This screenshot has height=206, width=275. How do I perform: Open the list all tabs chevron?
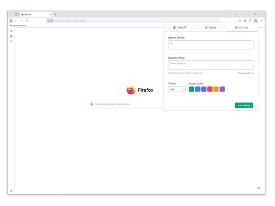(236, 14)
